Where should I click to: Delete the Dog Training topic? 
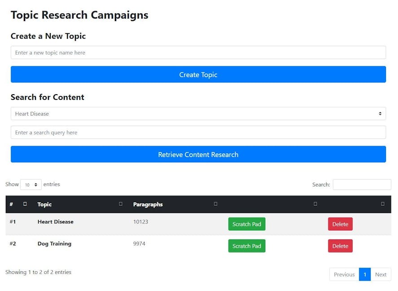point(340,246)
